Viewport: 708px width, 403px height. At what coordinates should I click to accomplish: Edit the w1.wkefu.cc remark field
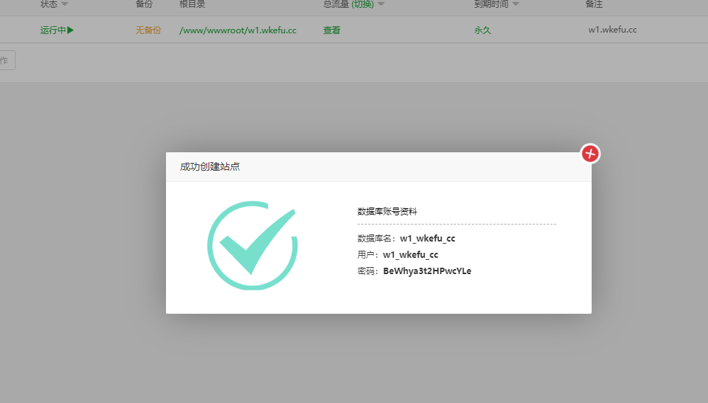point(612,30)
